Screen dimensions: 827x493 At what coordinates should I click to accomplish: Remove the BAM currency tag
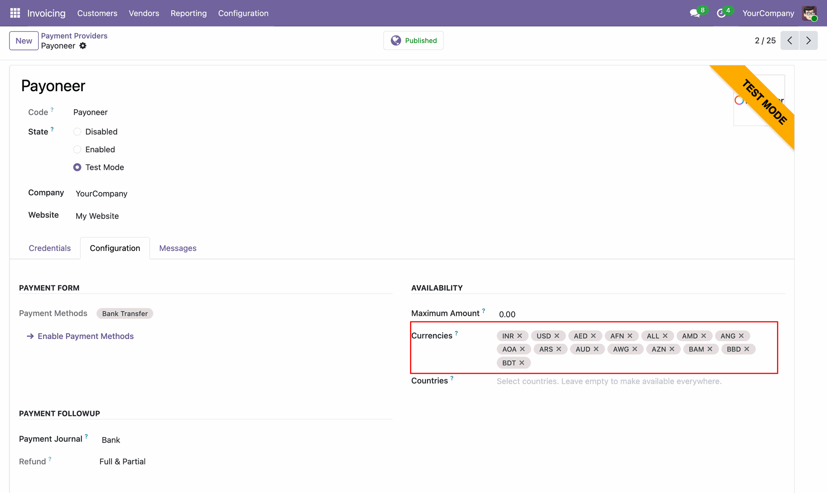[x=710, y=349]
